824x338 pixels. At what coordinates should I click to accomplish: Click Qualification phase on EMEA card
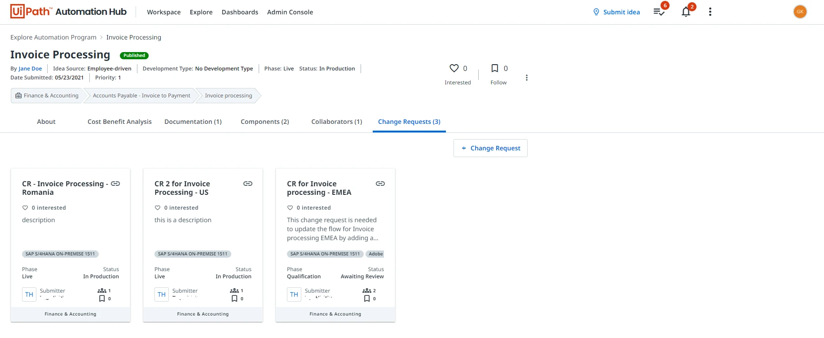[304, 277]
